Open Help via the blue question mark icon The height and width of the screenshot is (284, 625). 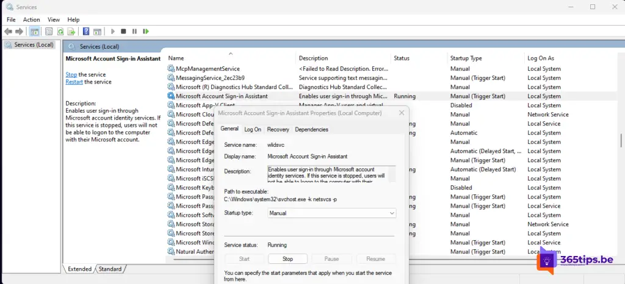86,31
